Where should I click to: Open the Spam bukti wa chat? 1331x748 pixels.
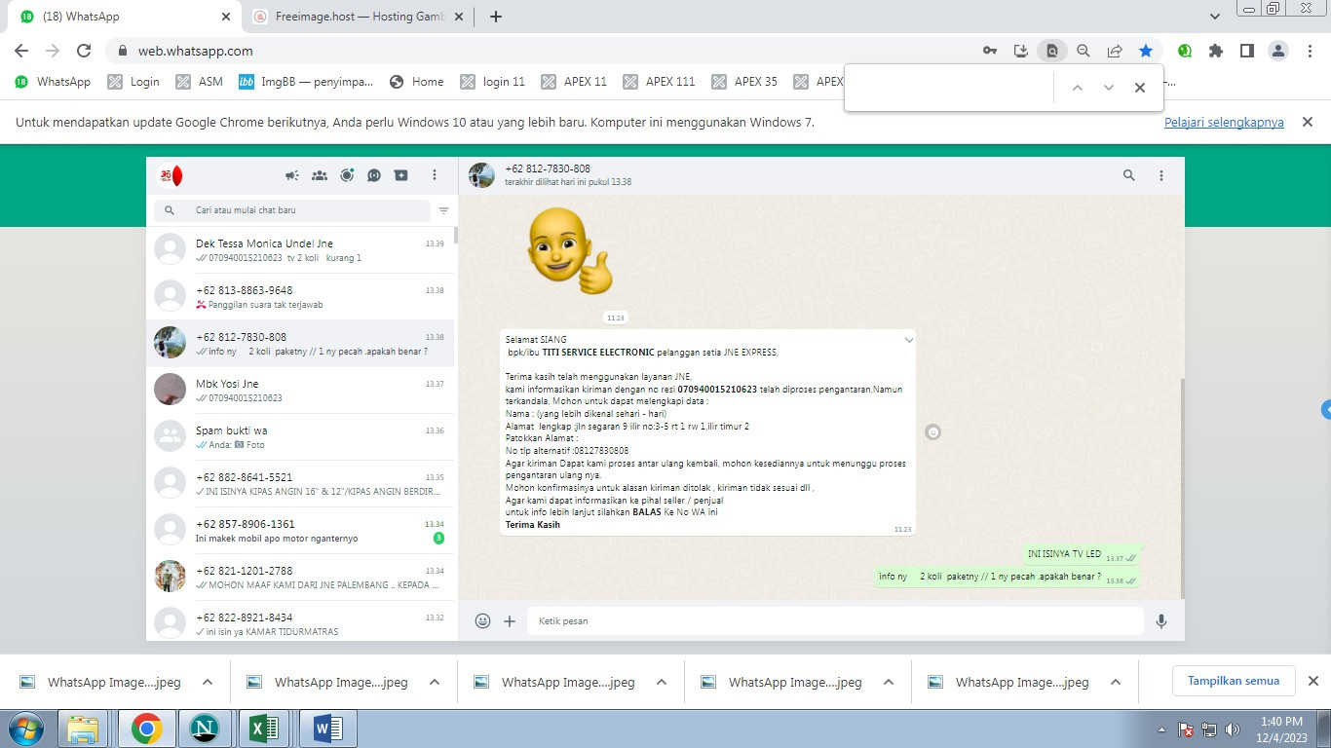click(301, 437)
